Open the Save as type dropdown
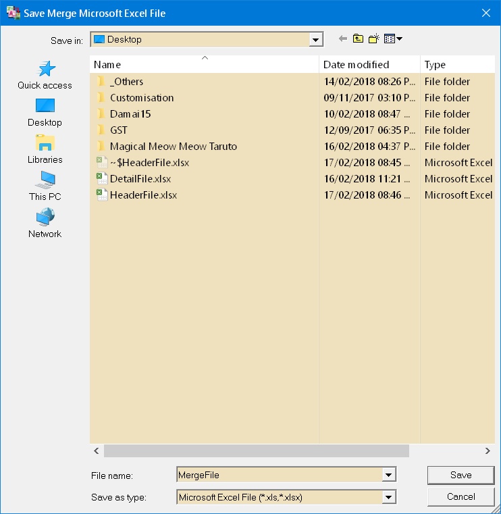 click(x=388, y=497)
